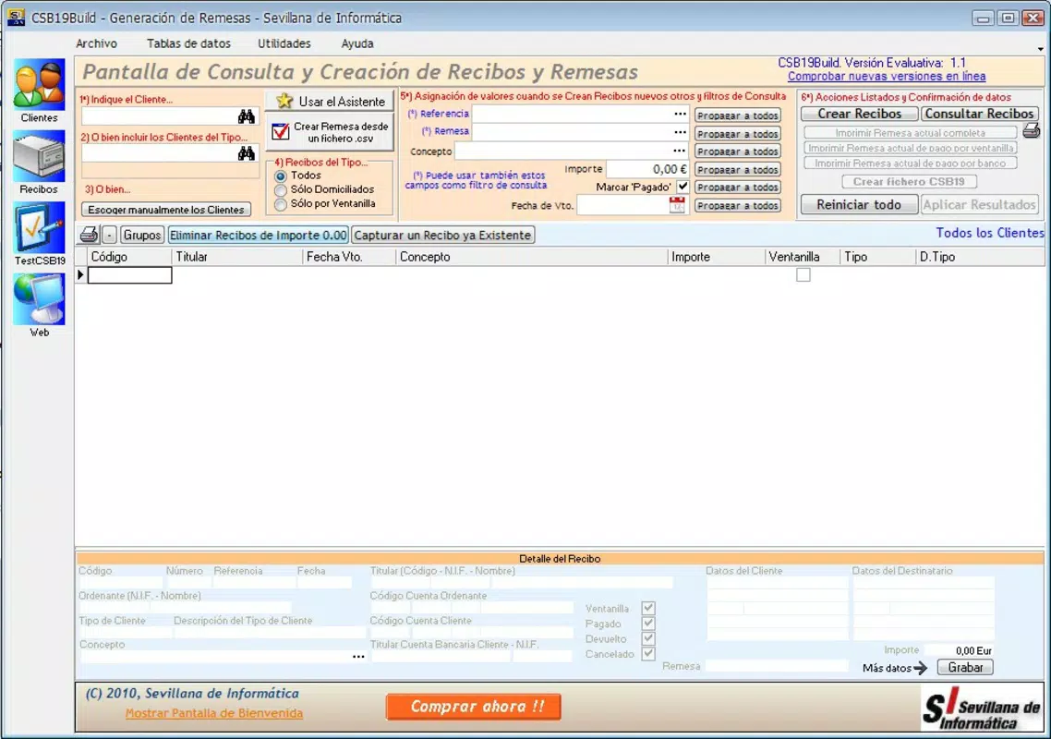Screen dimensions: 1051x739
Task: Click the 'Más datos' arrow
Action: 920,668
